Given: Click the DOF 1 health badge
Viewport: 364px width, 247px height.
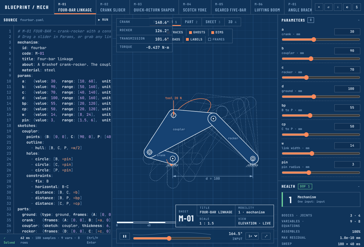Looking at the screenshot, I should 305,186.
